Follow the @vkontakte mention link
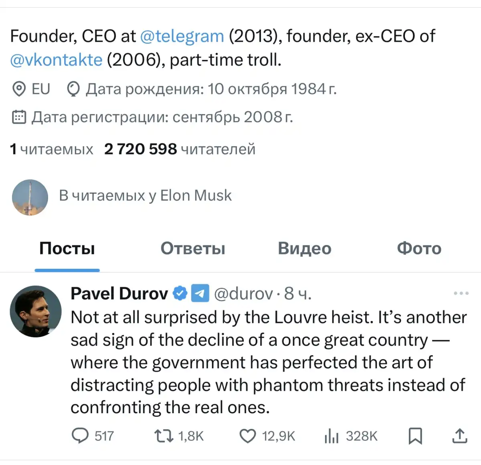The height and width of the screenshot is (465, 481). pyautogui.click(x=56, y=60)
